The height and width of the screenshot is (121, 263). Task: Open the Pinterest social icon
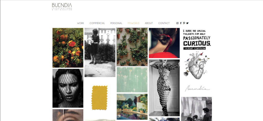tap(184, 23)
